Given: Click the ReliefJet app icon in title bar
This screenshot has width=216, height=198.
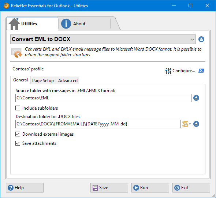Looking at the screenshot, I should pyautogui.click(x=6, y=5).
